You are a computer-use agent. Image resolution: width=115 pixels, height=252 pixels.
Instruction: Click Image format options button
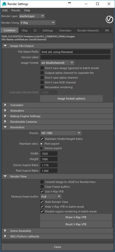(71, 99)
